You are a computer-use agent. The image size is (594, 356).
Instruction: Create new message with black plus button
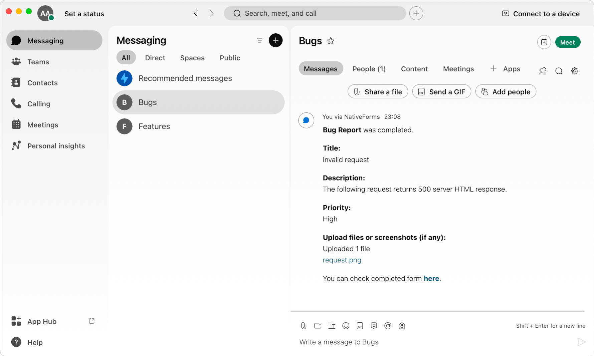click(275, 40)
